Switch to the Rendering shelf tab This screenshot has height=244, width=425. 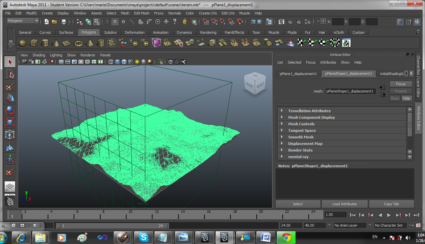208,32
